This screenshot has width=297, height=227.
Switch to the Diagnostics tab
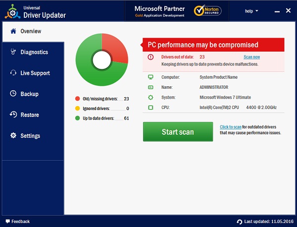(34, 52)
